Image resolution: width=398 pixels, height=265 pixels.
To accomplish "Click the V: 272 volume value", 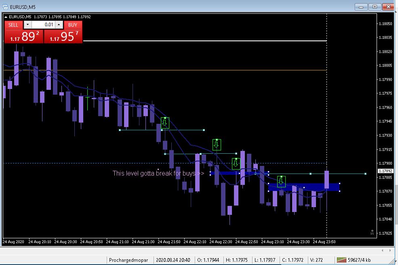I will pos(316,260).
